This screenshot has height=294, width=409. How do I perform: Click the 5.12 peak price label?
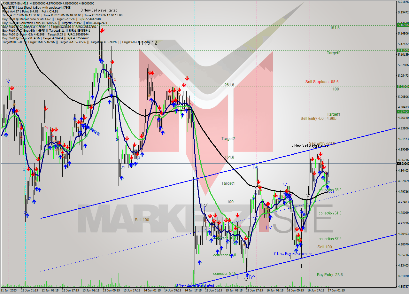click(x=152, y=43)
